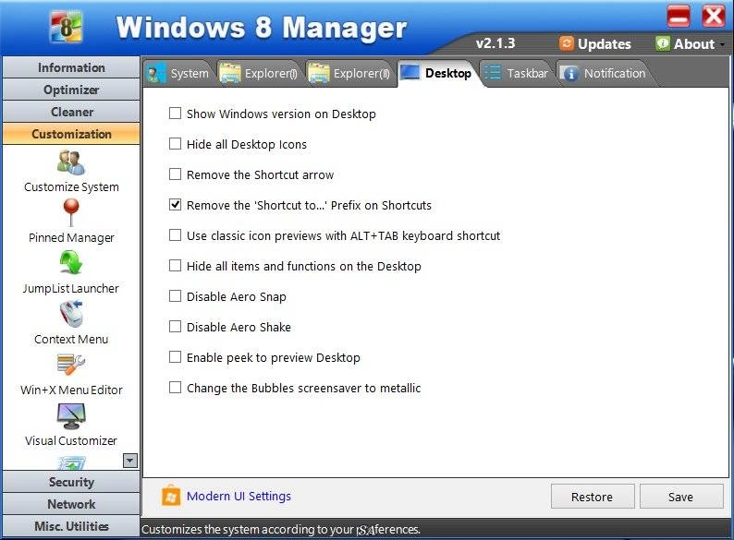Toggle Disable Aero Snap checkbox
This screenshot has height=540, width=734.
[175, 296]
